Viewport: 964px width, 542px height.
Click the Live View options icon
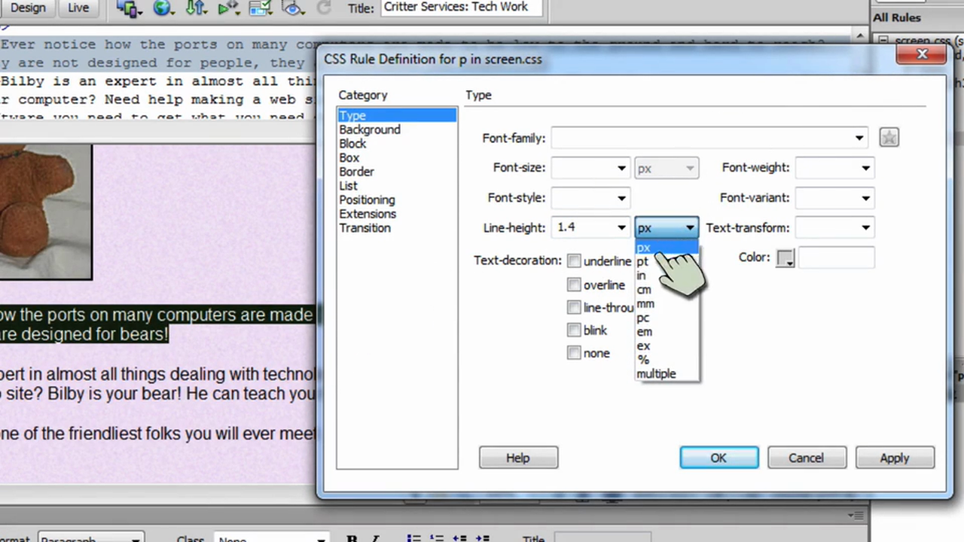coord(228,8)
